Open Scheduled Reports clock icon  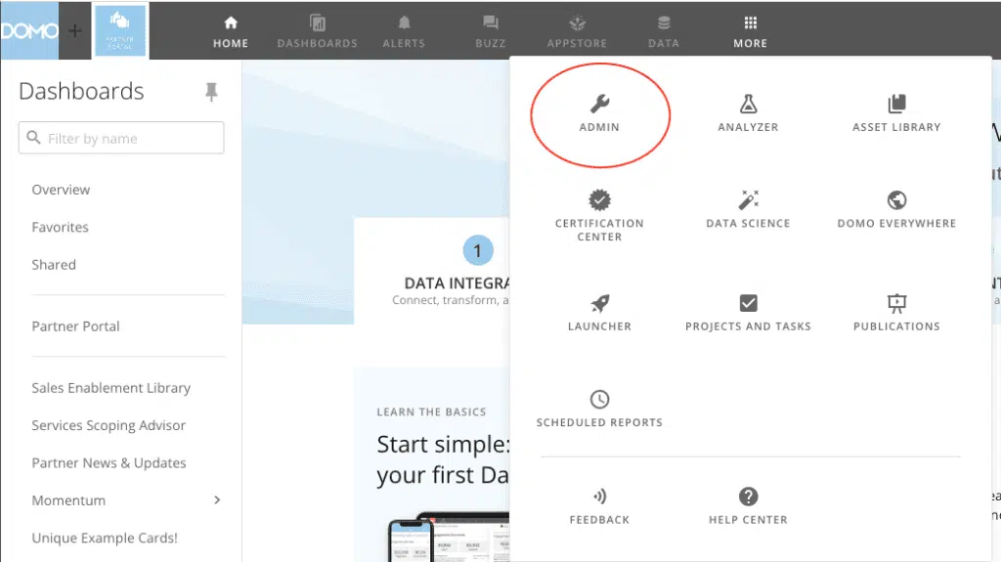pyautogui.click(x=599, y=399)
